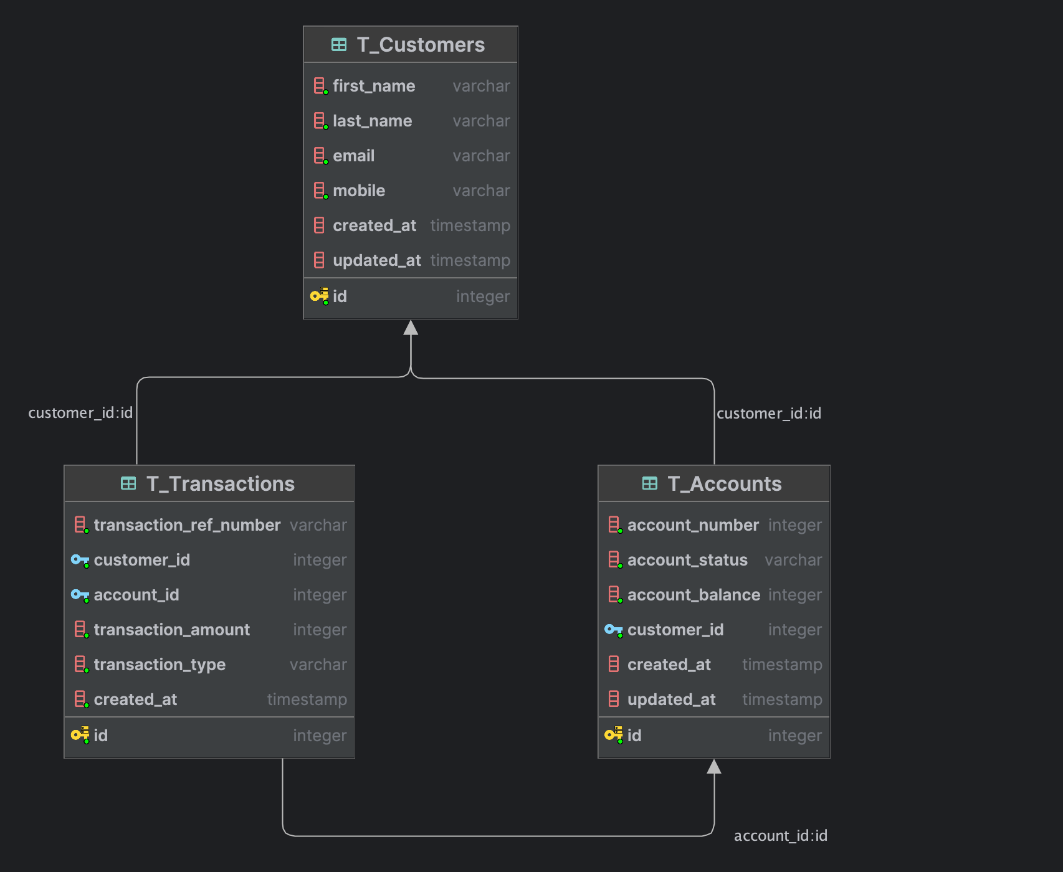Viewport: 1063px width, 872px height.
Task: Select the customer_id label in T_Accounts
Action: tap(676, 630)
